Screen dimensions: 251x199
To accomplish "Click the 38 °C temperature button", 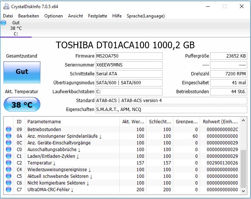I will point(22,105).
